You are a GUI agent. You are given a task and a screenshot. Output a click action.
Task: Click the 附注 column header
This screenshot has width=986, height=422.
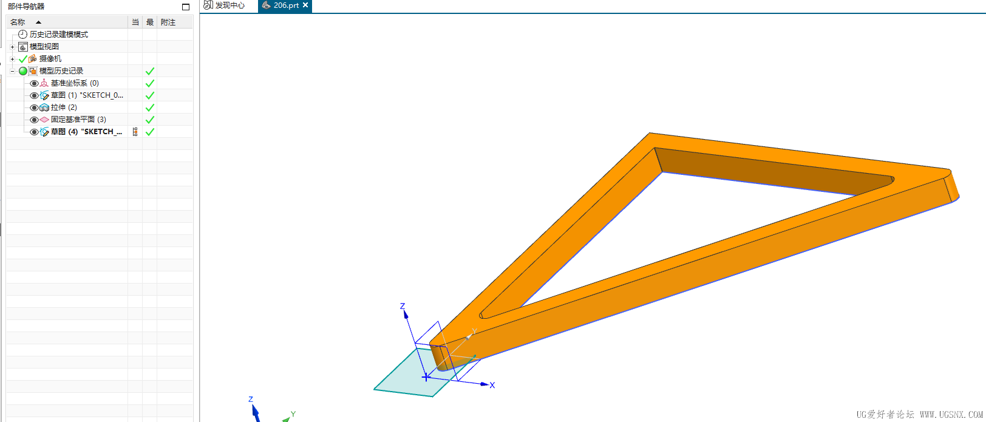tap(174, 22)
